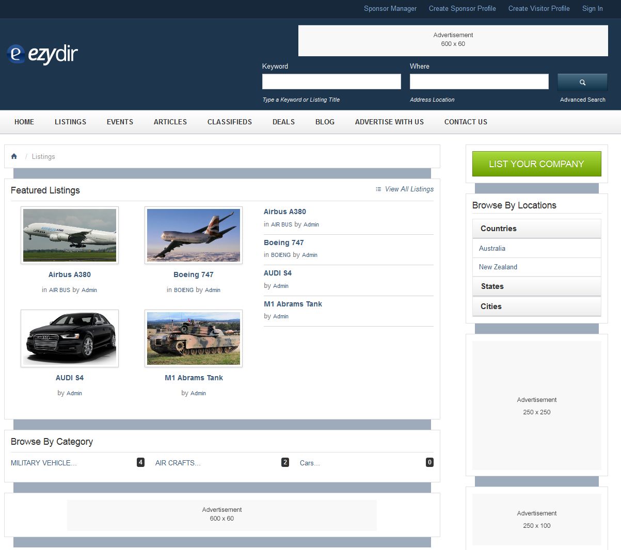Select Australia location

(x=492, y=248)
